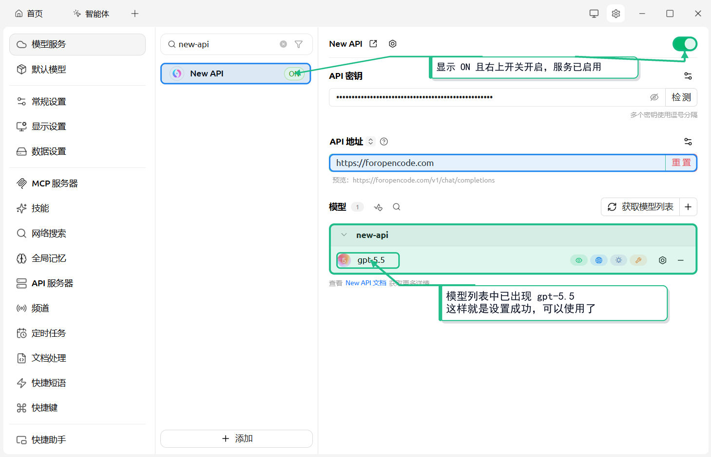This screenshot has width=711, height=457.
Task: Open API 服务器 section
Action: pyautogui.click(x=77, y=283)
